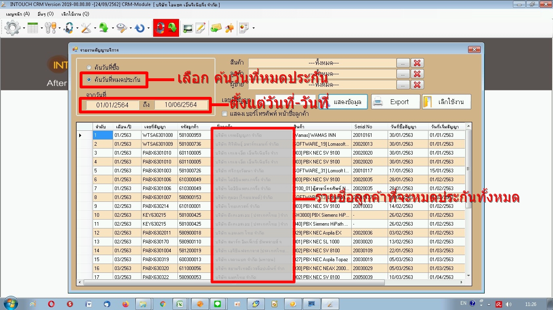Viewport: 553px width, 310px height.
Task: Click the green table grid toolbar icon
Action: tap(33, 28)
